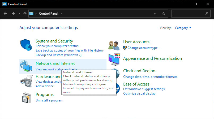Viewport: 214px width, 119px height.
Task: Open Appearance and Personalization category
Action: (152, 58)
